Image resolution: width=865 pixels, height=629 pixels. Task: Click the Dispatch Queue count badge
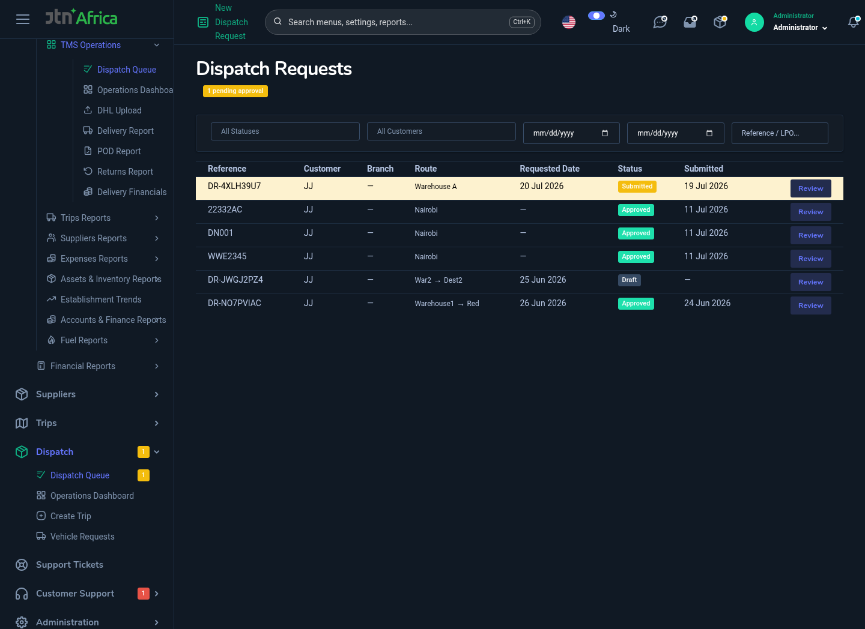[x=144, y=475]
